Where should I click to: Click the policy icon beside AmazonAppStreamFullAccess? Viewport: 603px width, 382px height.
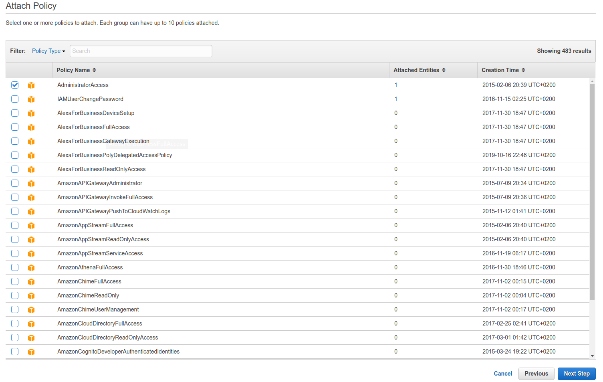(x=31, y=226)
